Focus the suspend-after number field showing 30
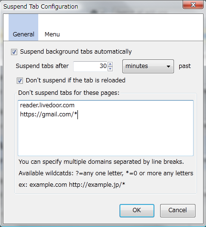The width and height of the screenshot is (206, 227). tap(90, 66)
